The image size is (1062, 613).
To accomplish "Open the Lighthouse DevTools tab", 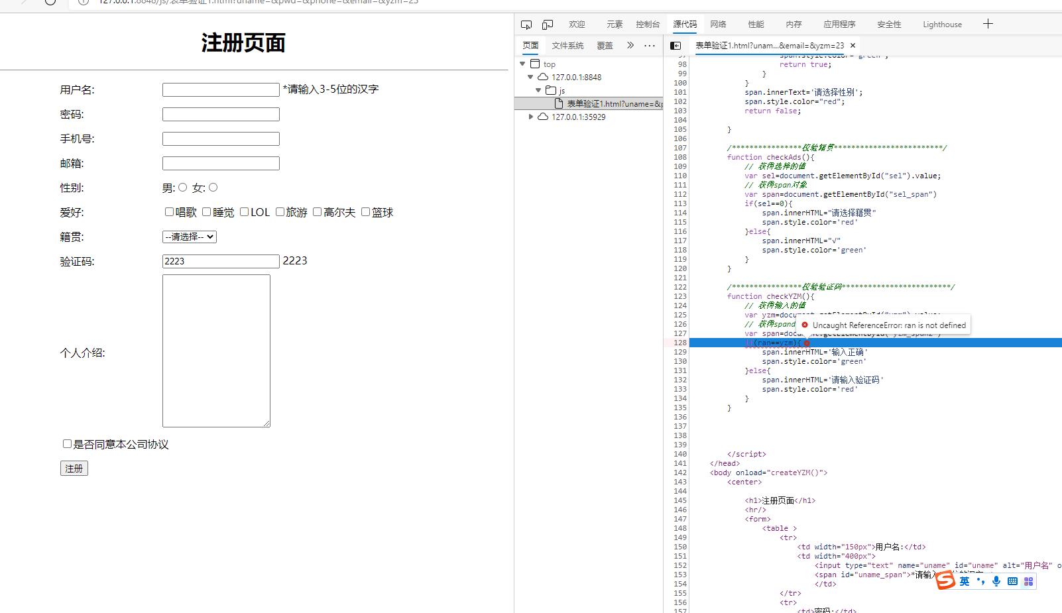I will click(x=942, y=25).
